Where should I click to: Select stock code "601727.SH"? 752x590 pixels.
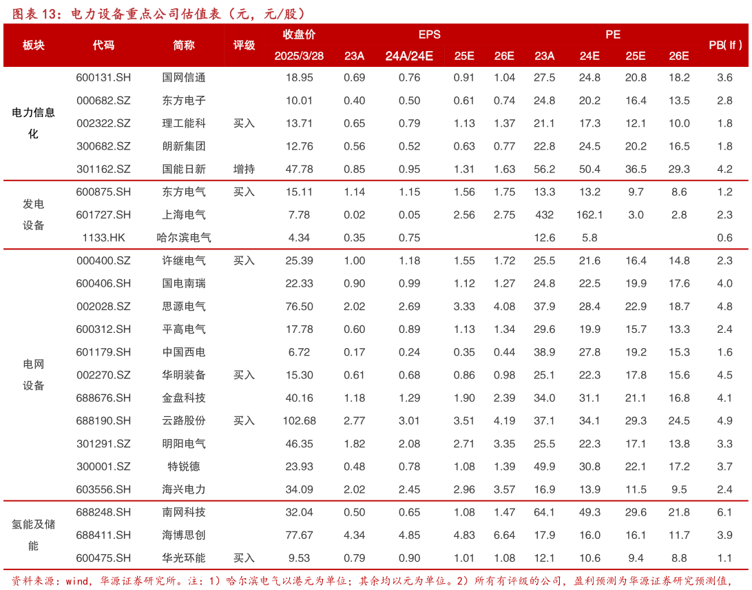click(x=103, y=215)
